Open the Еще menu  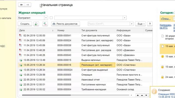(140, 24)
